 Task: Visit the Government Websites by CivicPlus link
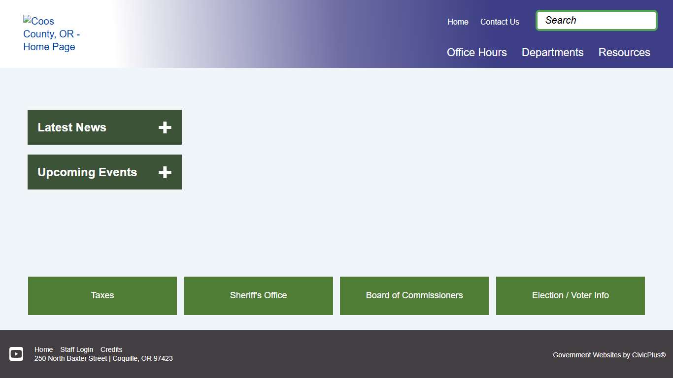[x=609, y=355]
